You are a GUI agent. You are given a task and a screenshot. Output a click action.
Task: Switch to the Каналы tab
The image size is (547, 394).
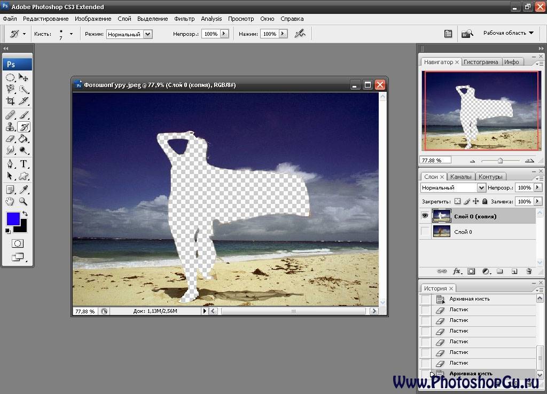[460, 177]
